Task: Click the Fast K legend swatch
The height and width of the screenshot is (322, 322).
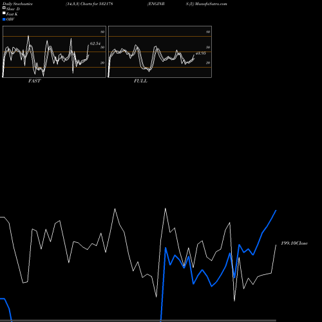Action: (x=4, y=13)
